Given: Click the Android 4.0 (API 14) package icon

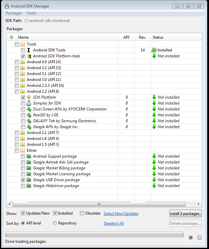Looking at the screenshot, I should (x=23, y=62).
